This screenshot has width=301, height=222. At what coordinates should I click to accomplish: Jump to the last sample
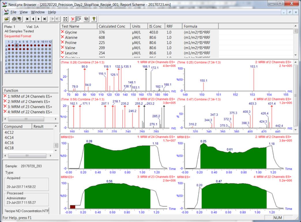point(44,19)
